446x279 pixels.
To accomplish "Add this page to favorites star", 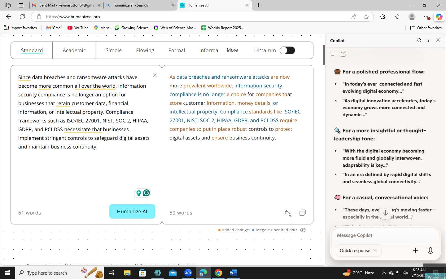I will [366, 17].
